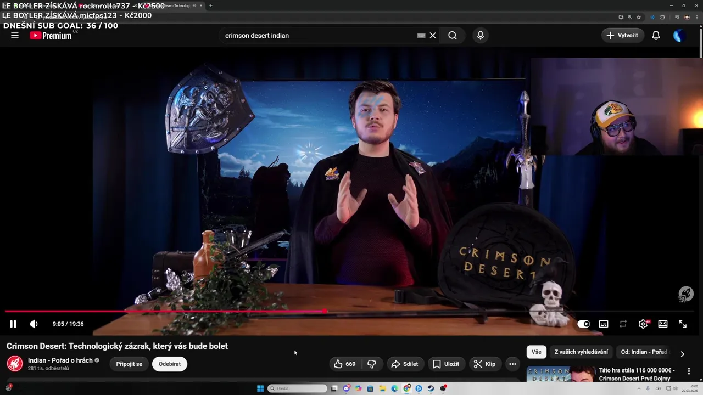Open more actions three-dot menu below video
This screenshot has height=395, width=703.
[x=512, y=364]
